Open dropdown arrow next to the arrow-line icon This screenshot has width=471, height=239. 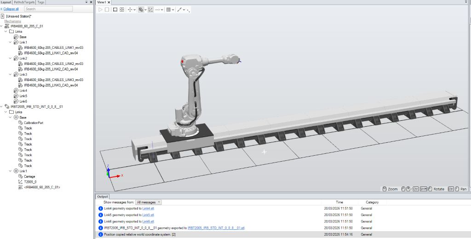pos(162,10)
